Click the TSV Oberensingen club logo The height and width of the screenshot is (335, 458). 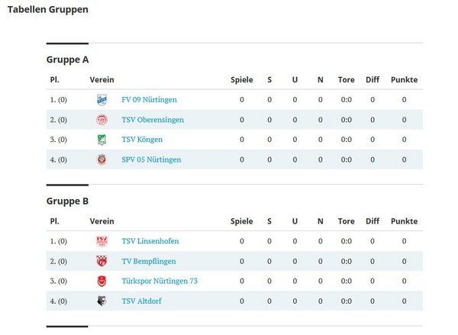pos(102,120)
